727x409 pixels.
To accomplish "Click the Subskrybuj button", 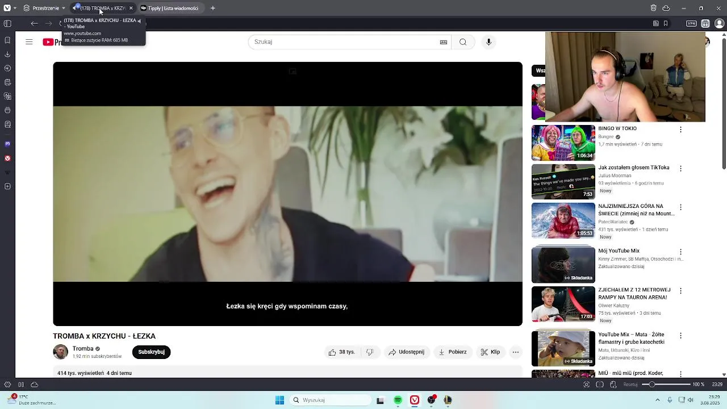I will click(x=151, y=352).
